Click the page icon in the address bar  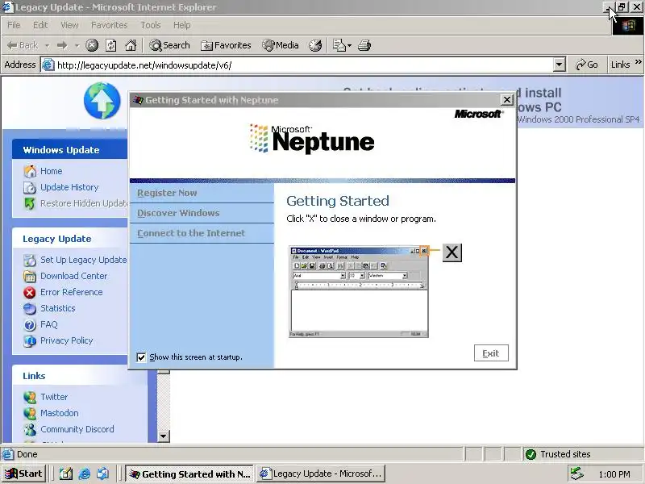coord(48,65)
